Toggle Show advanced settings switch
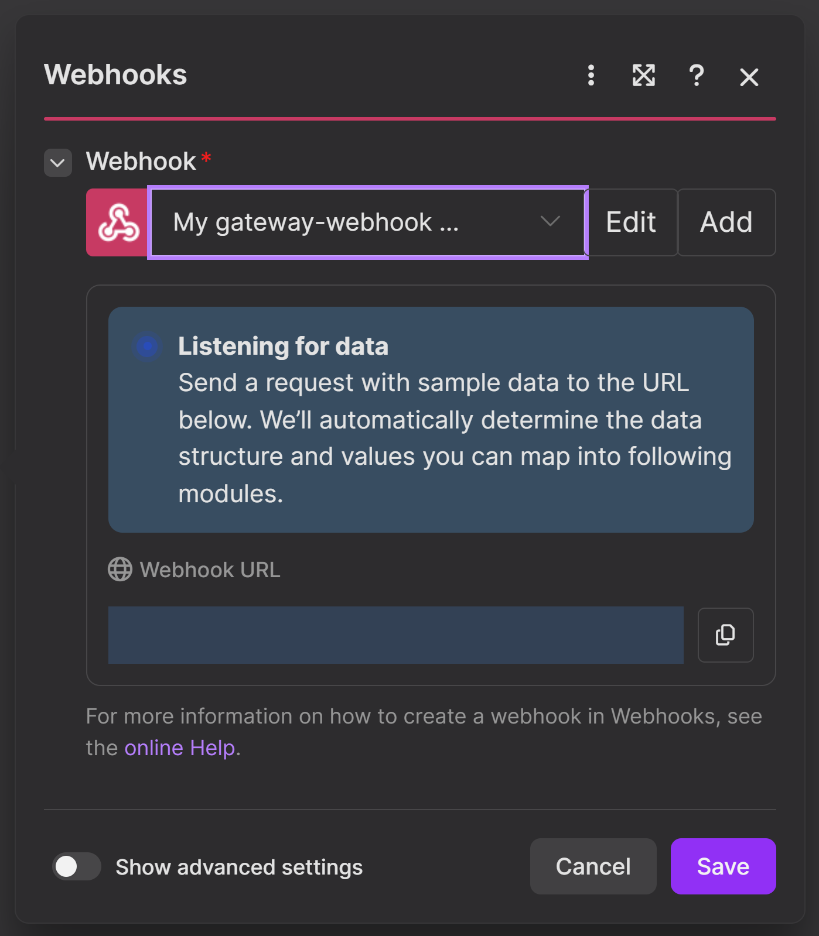Viewport: 819px width, 936px height. 77,866
